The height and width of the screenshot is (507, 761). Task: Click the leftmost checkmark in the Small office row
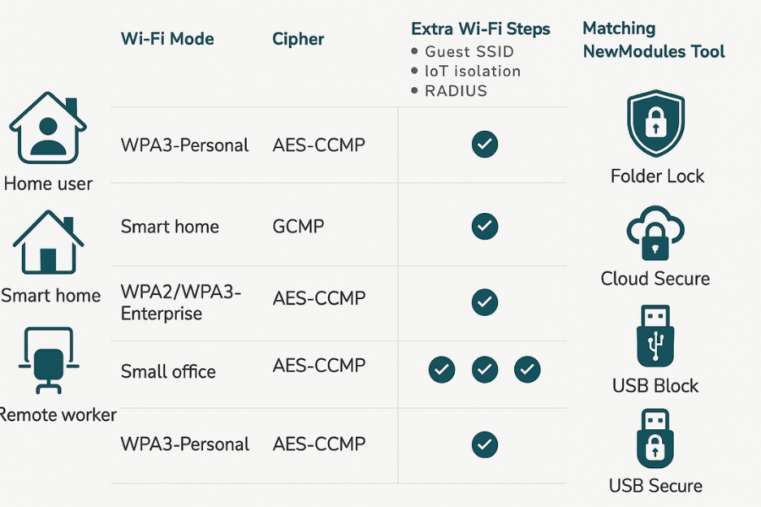[x=441, y=368]
